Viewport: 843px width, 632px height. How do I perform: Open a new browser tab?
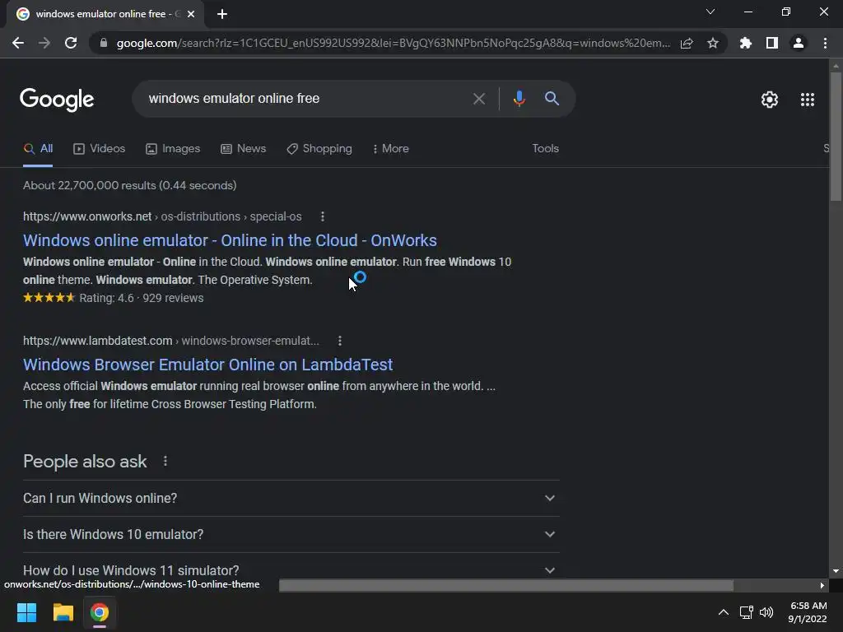coord(222,14)
